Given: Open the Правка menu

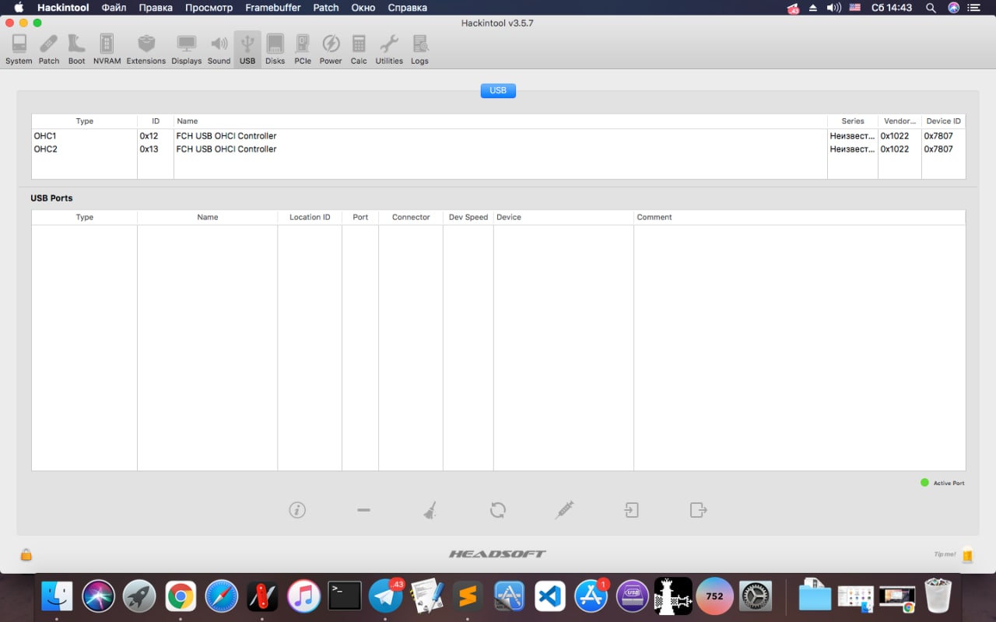Looking at the screenshot, I should [156, 8].
